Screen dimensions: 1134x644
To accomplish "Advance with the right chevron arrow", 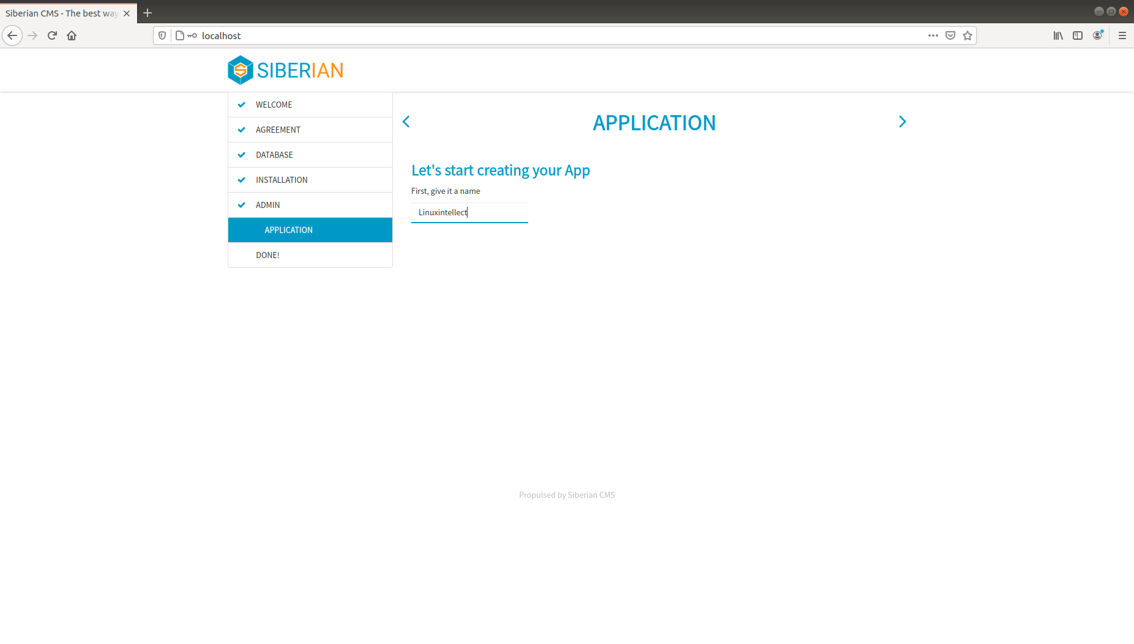I will [x=902, y=122].
